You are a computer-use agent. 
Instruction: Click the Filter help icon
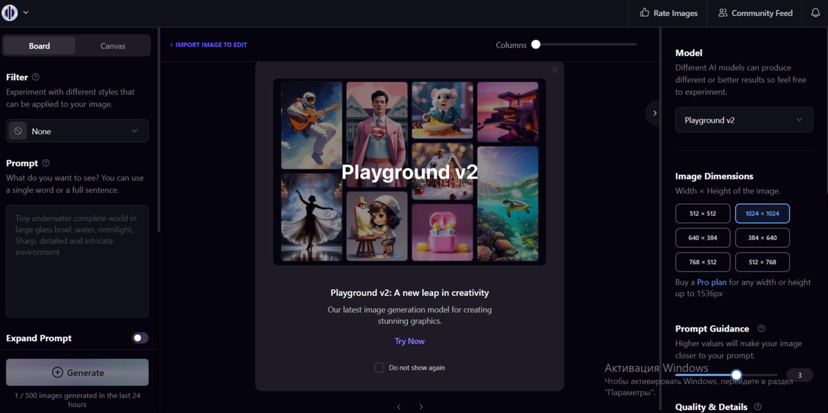36,77
